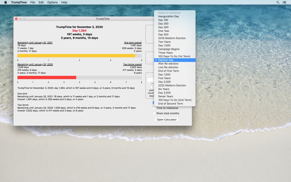The image size is (291, 182).
Task: Select 100 Days To Go (2nd Term)
Action: [175, 100]
